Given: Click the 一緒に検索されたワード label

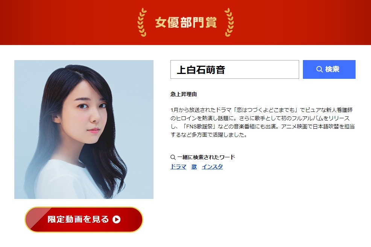Looking at the screenshot, I should [x=206, y=157].
